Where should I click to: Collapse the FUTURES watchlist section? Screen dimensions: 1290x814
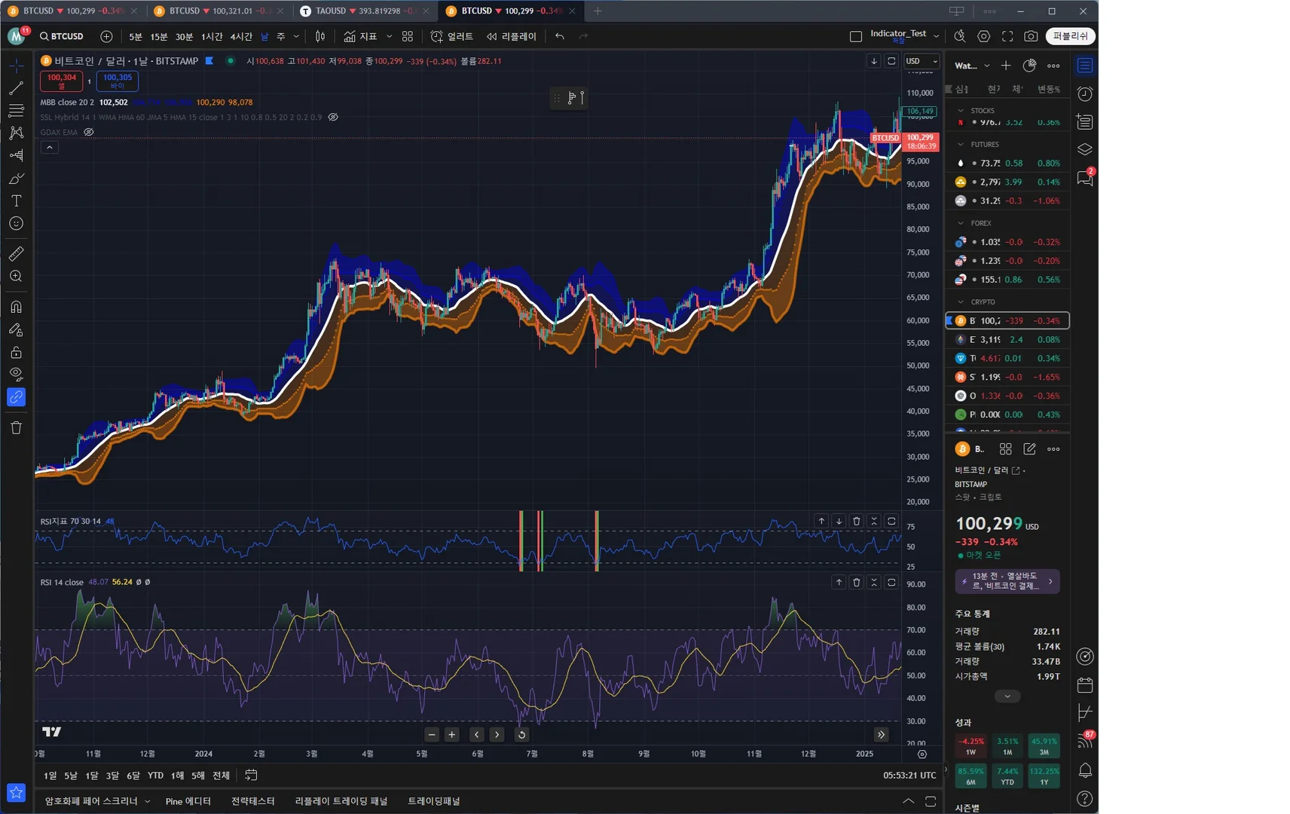961,145
